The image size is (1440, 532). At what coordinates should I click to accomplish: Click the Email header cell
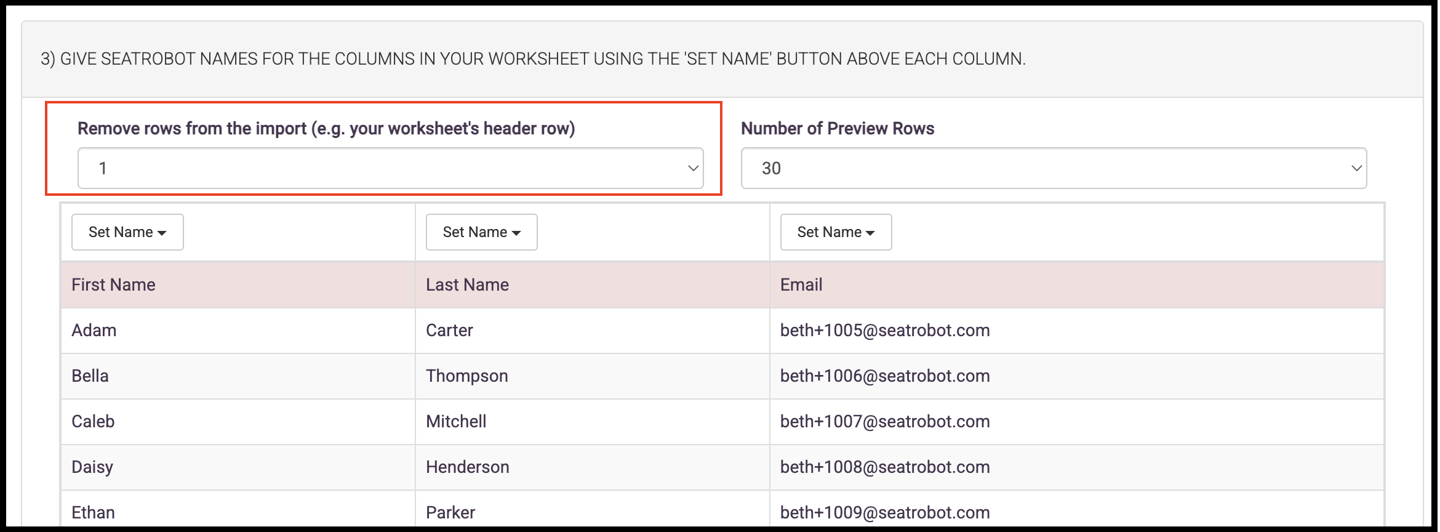tap(1077, 285)
